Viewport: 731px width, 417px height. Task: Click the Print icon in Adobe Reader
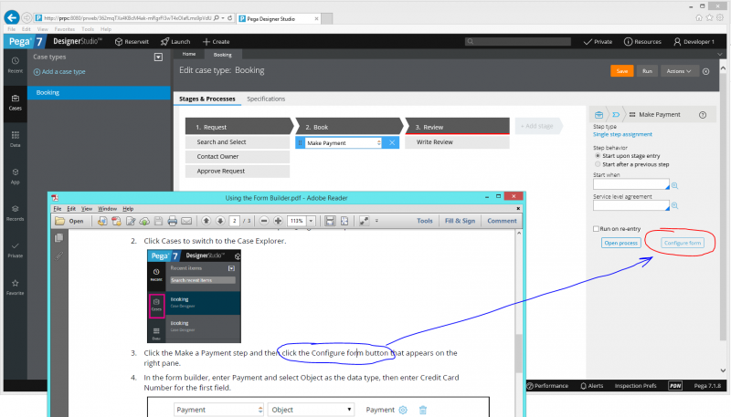172,221
